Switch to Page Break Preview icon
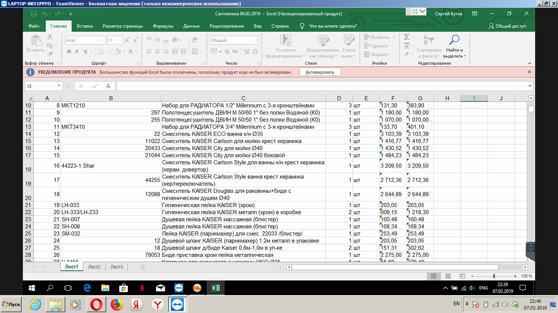 coord(462,276)
